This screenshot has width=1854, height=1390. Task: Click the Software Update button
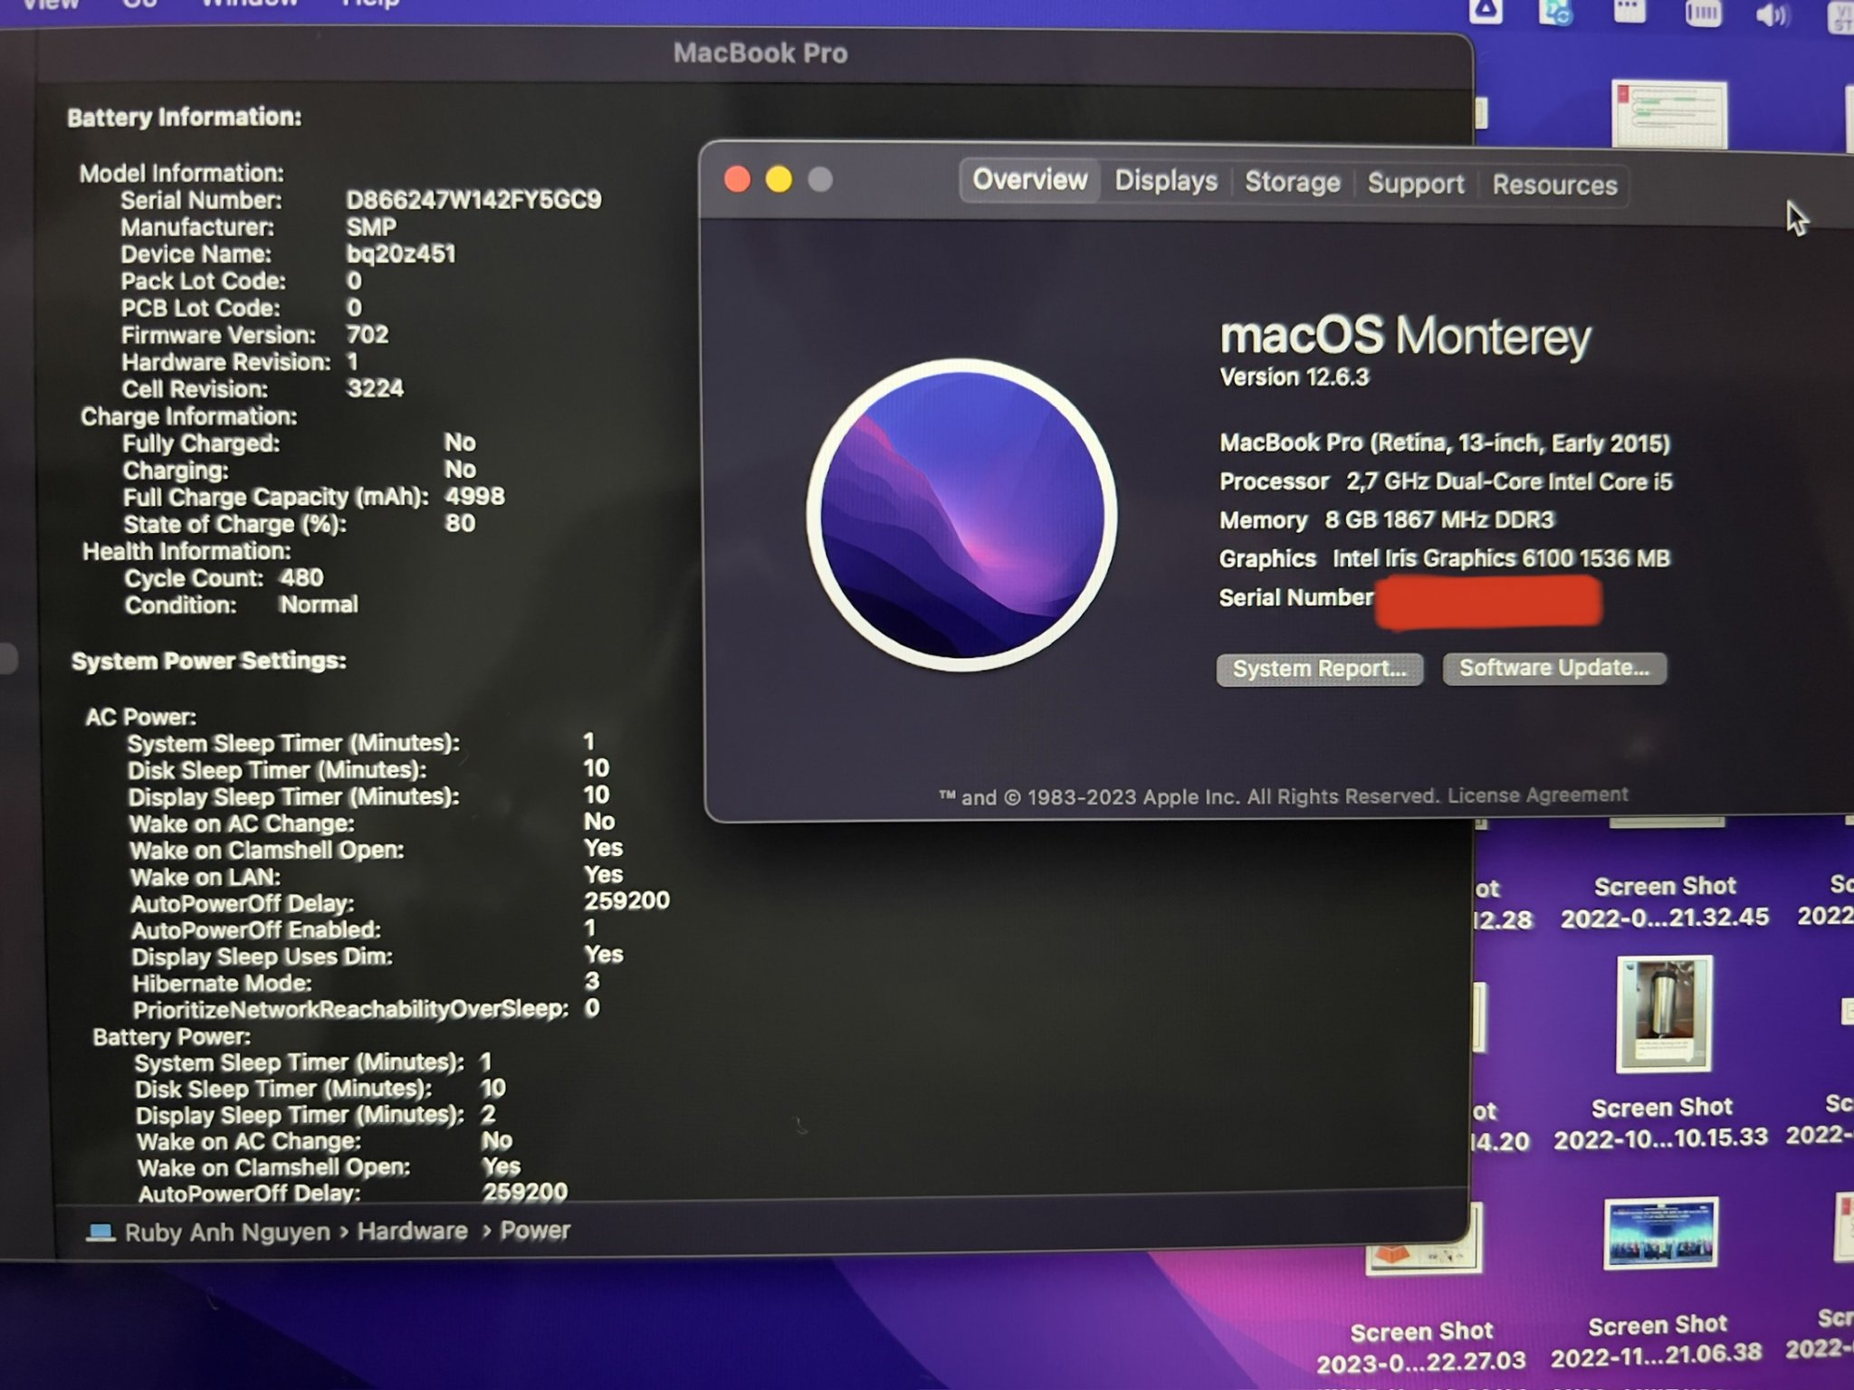(1553, 668)
